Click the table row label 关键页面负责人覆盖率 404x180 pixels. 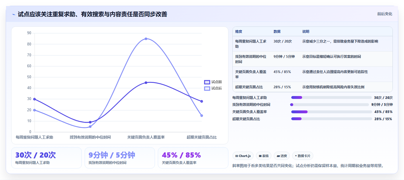pyautogui.click(x=251, y=74)
